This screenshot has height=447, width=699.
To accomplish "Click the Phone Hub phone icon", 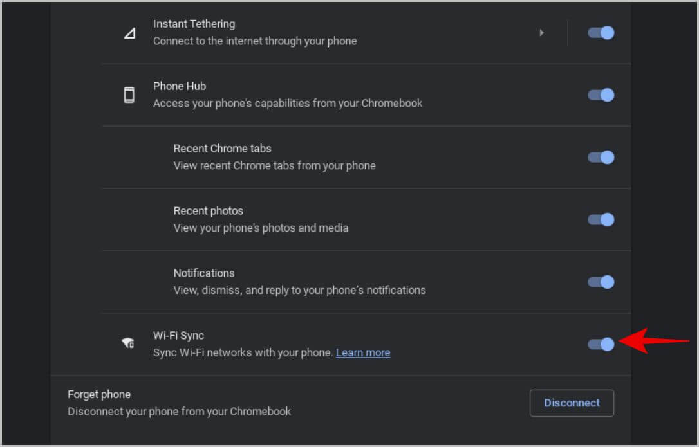I will coord(129,95).
